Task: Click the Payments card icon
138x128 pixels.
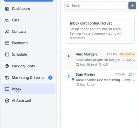Action: click(7, 43)
